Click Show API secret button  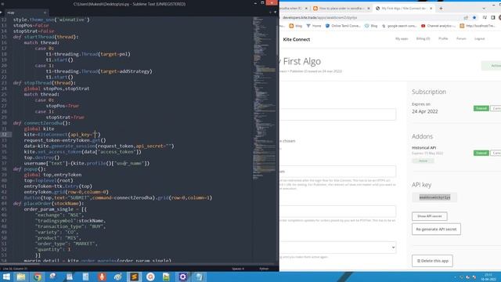click(x=430, y=216)
